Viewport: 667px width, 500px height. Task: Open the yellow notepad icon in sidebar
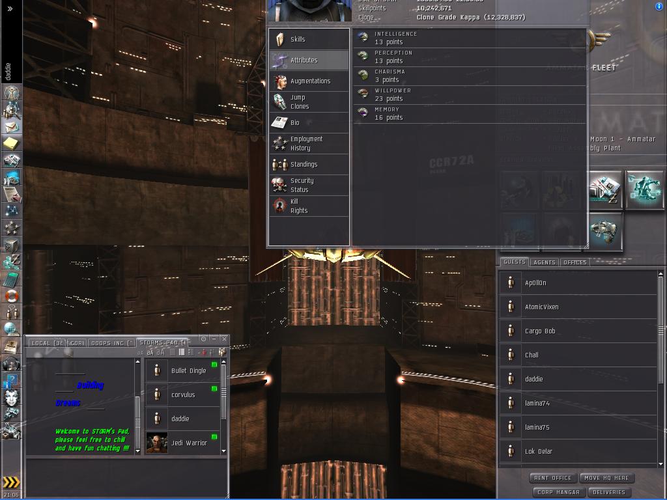(x=12, y=144)
